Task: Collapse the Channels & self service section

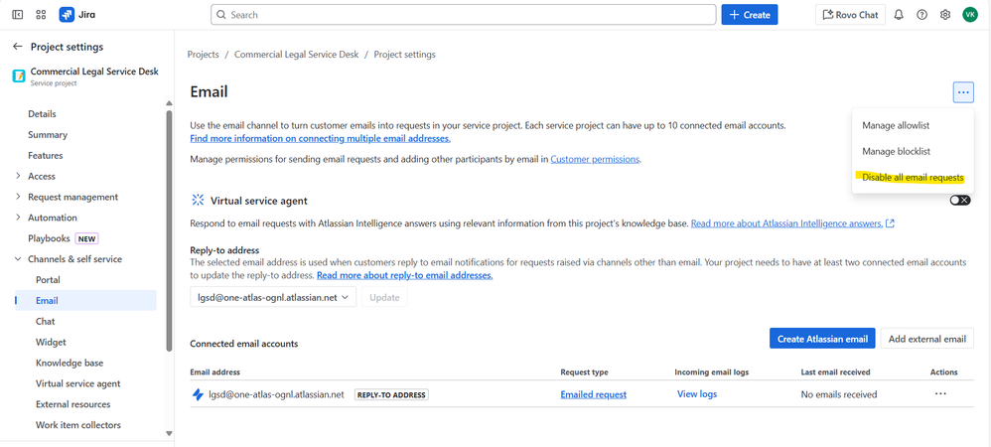Action: (x=18, y=259)
